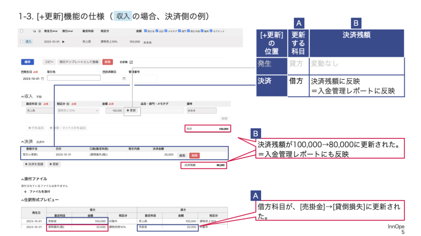Tick the checkbox for the 収入 row
The width and height of the screenshot is (421, 236).
pyautogui.click(x=21, y=41)
